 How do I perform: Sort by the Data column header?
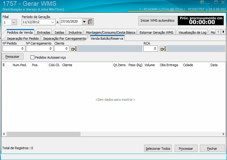tap(218, 65)
